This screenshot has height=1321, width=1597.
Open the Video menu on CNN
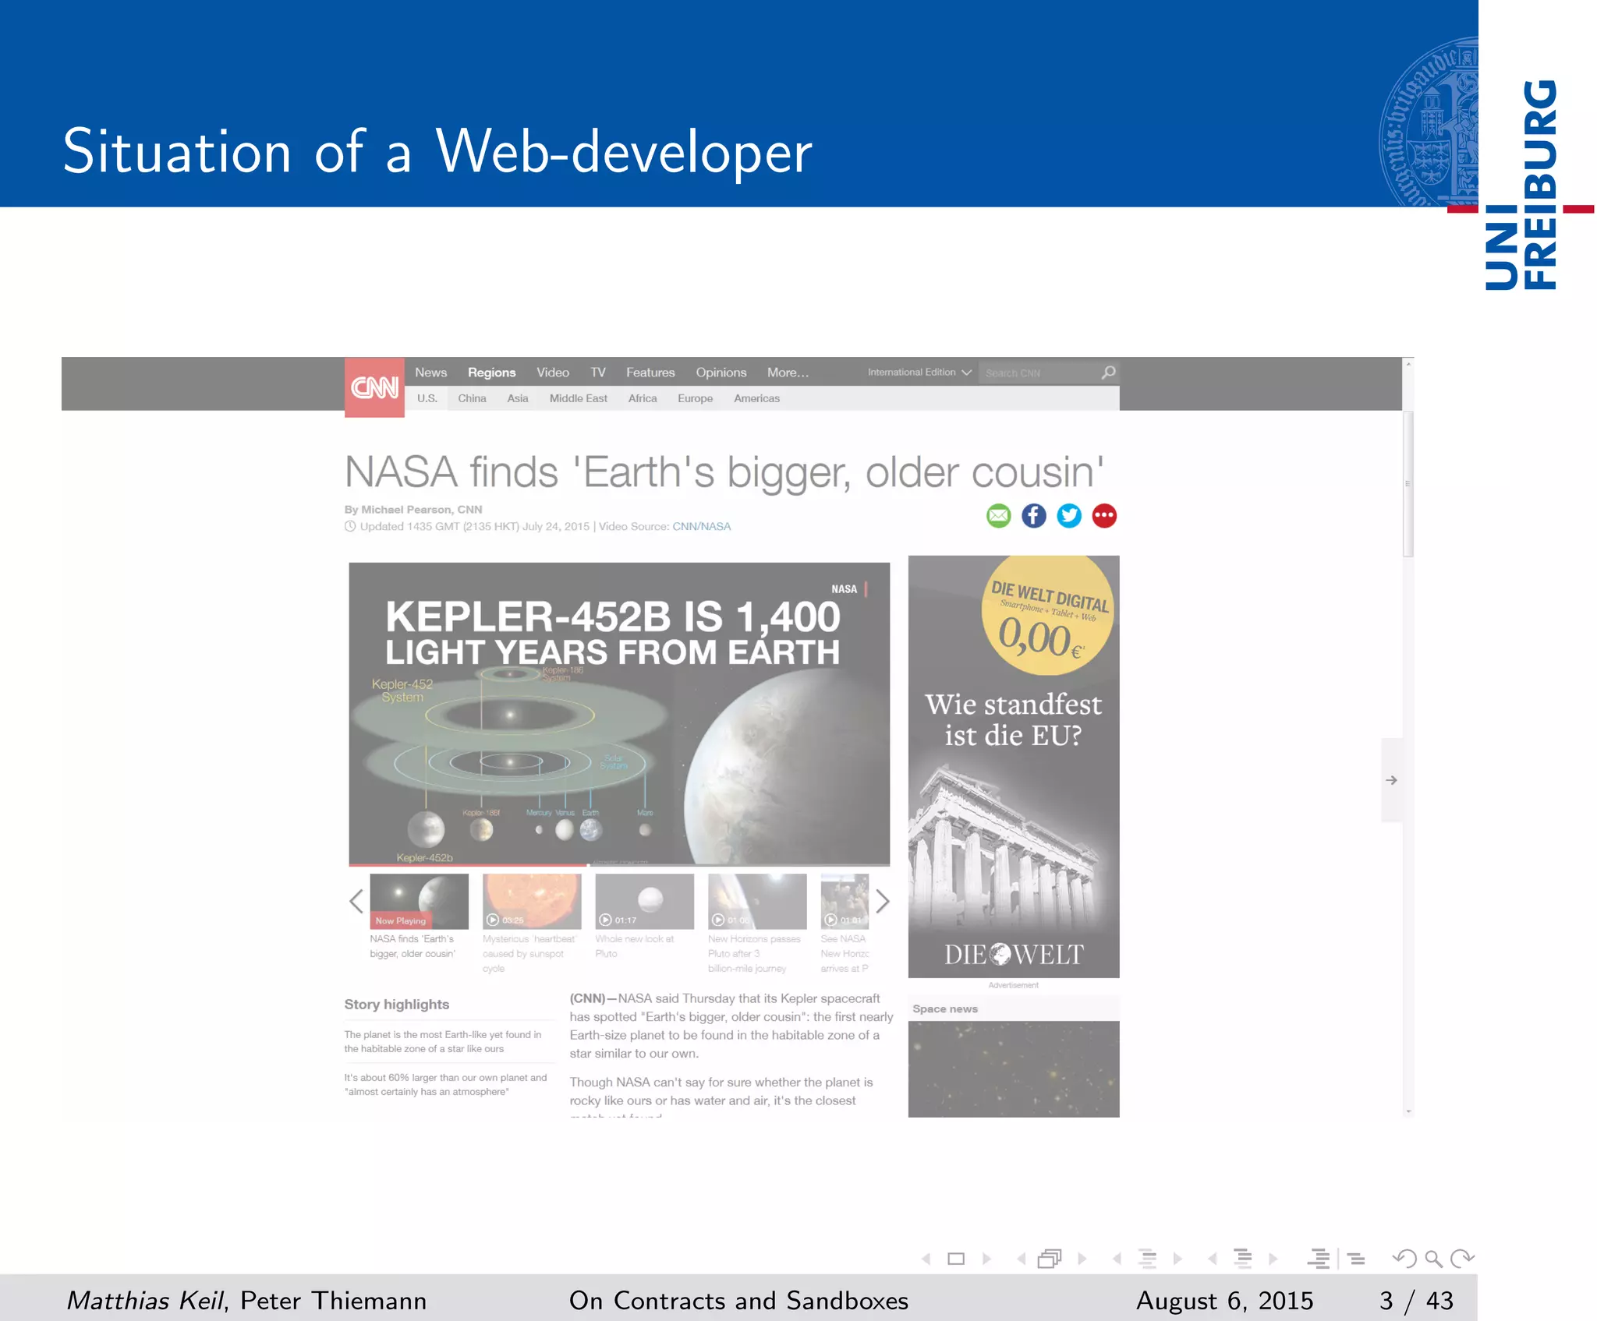553,373
